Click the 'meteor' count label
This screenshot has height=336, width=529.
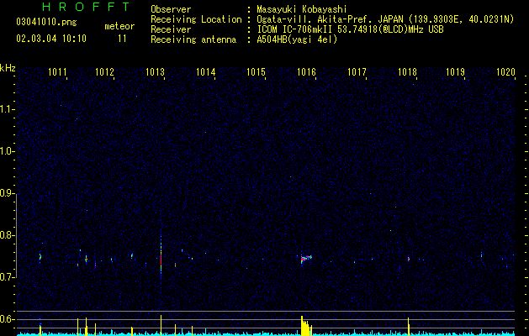pos(119,26)
